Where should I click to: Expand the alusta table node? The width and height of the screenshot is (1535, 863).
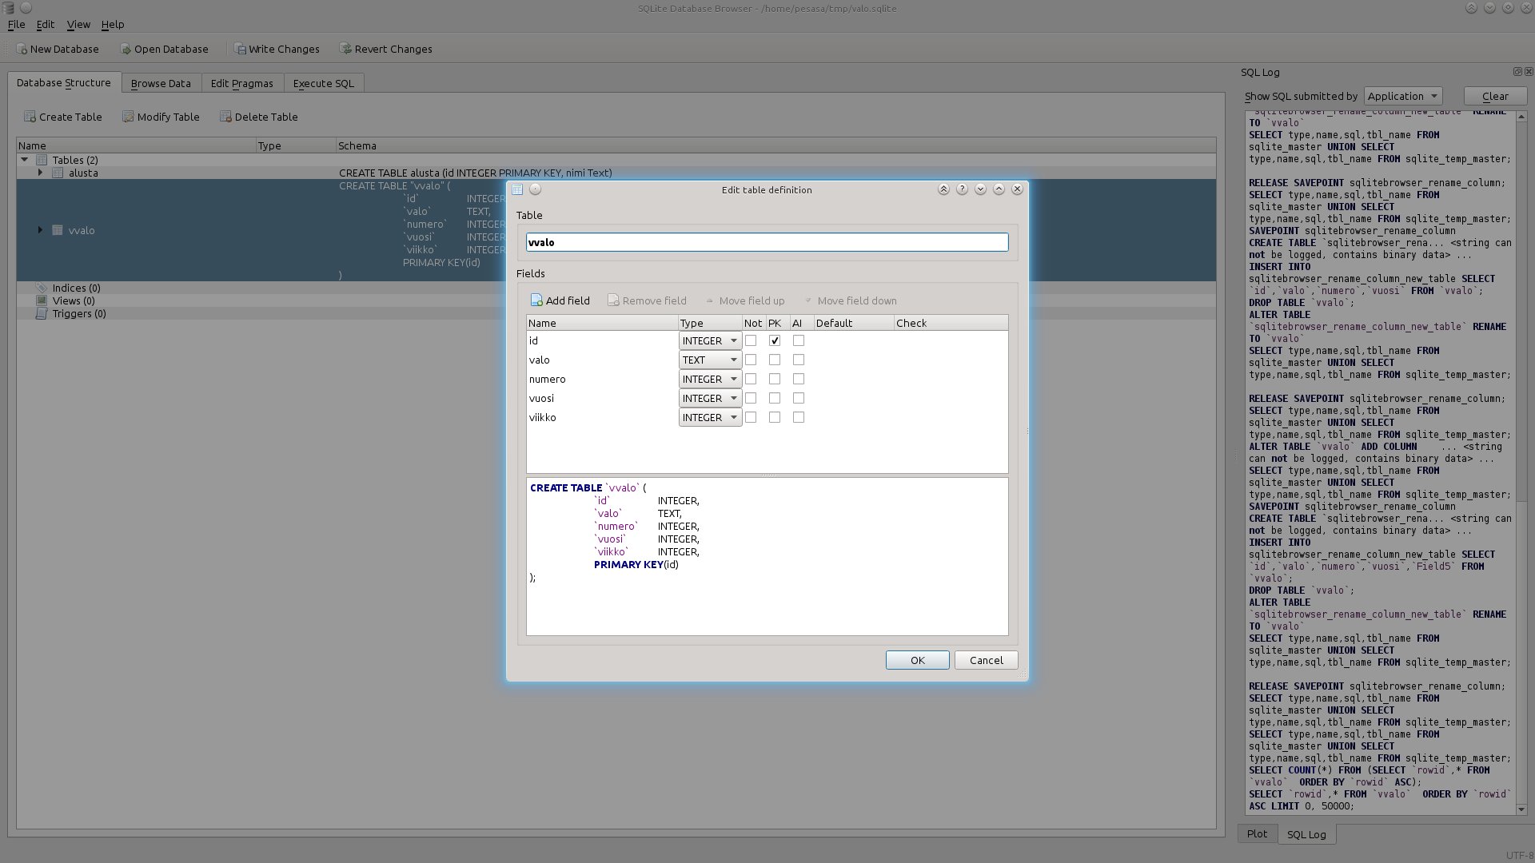point(40,173)
